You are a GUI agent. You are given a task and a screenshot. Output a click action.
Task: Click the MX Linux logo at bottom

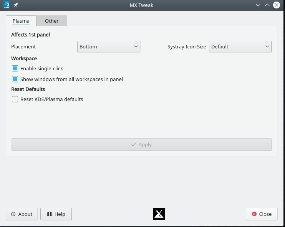(159, 214)
